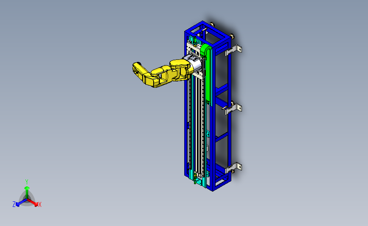
Task: Click the red X axis of the triad
Action: click(x=33, y=203)
